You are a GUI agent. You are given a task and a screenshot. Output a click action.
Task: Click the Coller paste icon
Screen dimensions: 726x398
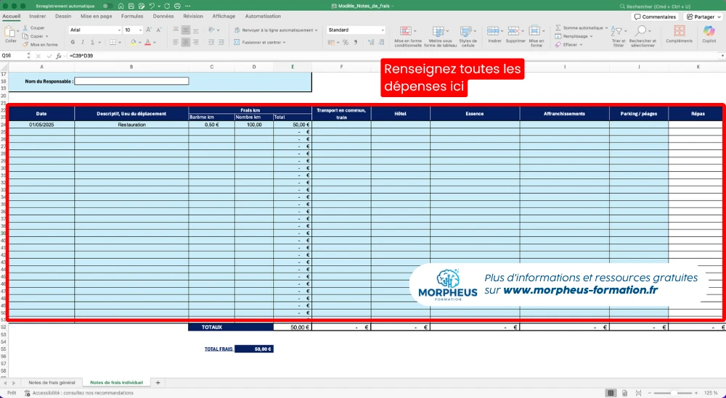click(x=9, y=32)
